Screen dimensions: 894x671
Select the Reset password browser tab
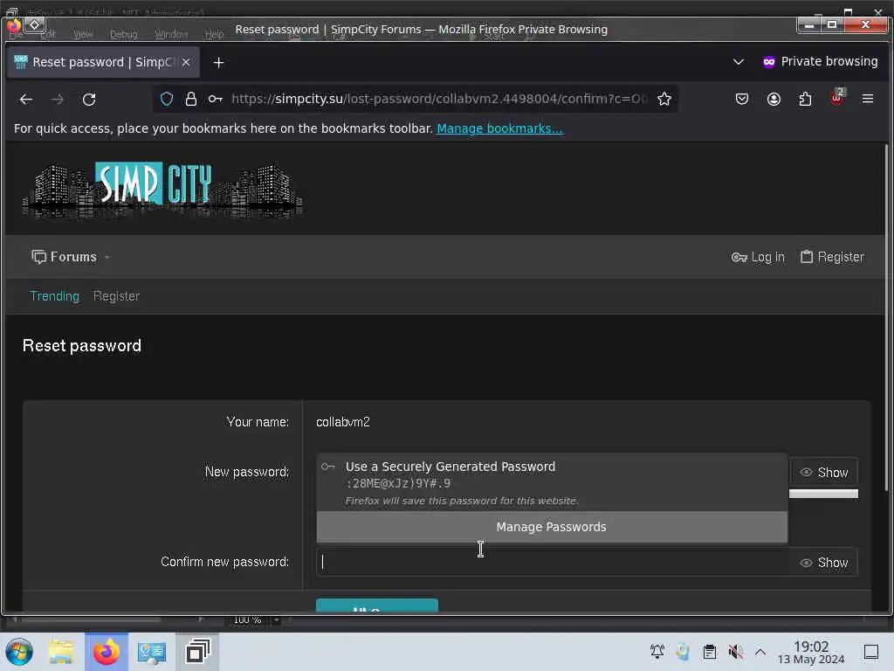(103, 62)
